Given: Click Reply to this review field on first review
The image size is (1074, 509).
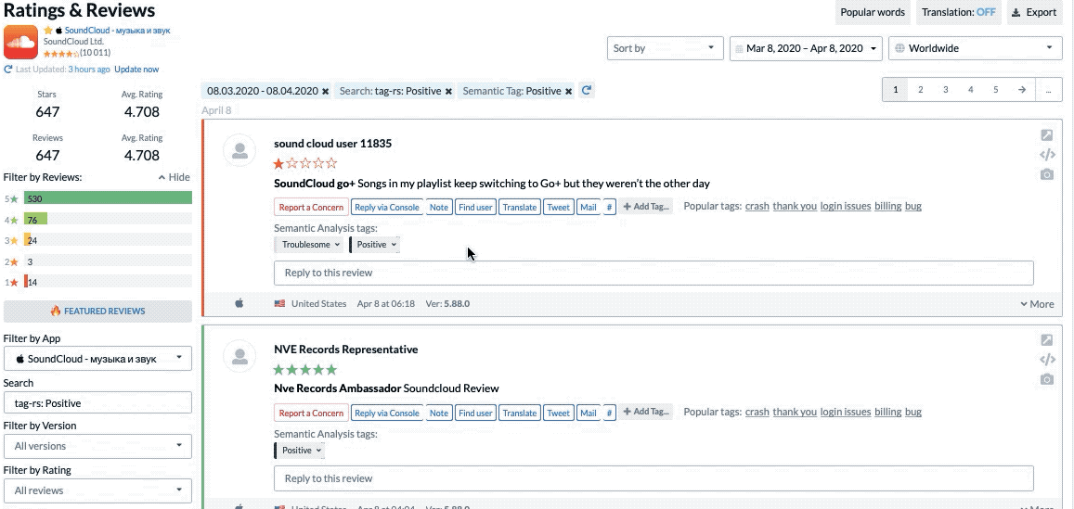Looking at the screenshot, I should click(653, 273).
